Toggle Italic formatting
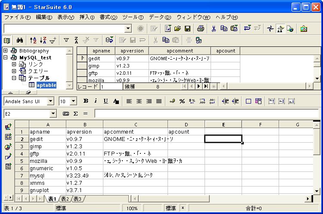Image resolution: width=323 pixels, height=214 pixels. coord(96,101)
